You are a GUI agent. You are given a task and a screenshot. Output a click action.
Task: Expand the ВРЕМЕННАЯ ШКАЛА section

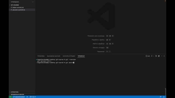pos(22,94)
